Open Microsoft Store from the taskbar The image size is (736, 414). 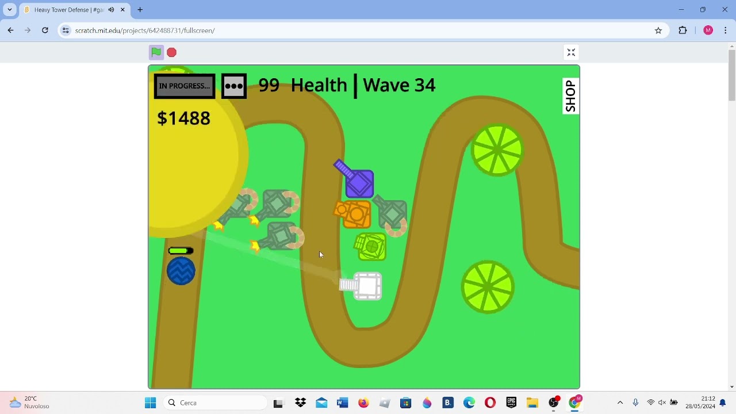pos(406,403)
